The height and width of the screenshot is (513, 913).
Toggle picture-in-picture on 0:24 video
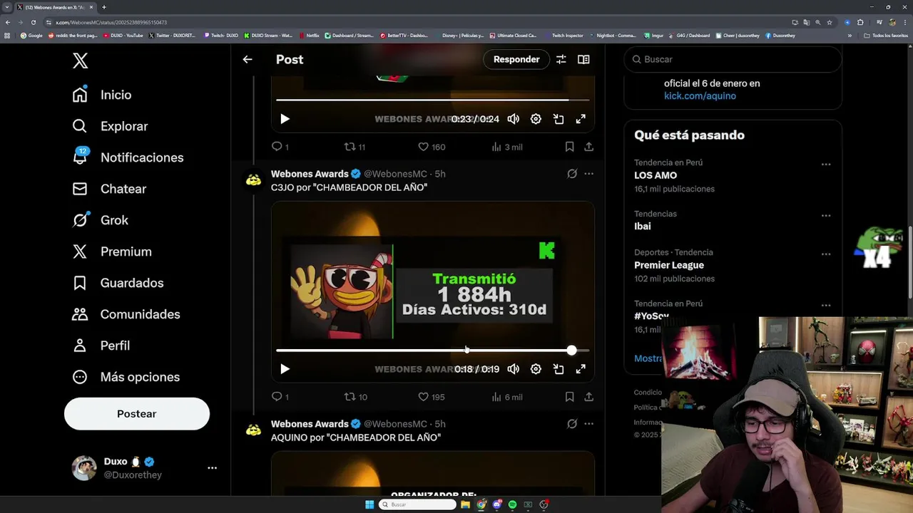pyautogui.click(x=558, y=119)
